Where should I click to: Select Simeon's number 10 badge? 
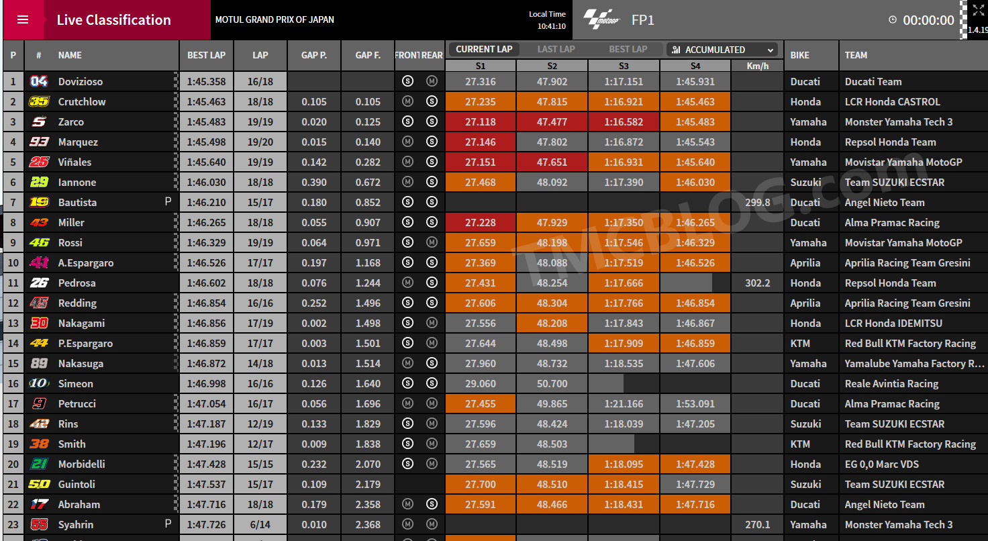39,383
